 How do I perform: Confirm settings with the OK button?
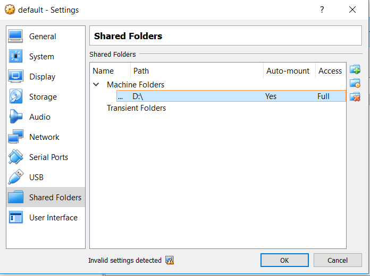coord(284,260)
